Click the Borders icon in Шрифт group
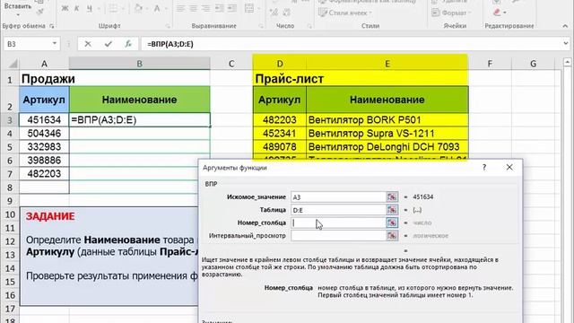This screenshot has width=574, height=323. pos(114,8)
